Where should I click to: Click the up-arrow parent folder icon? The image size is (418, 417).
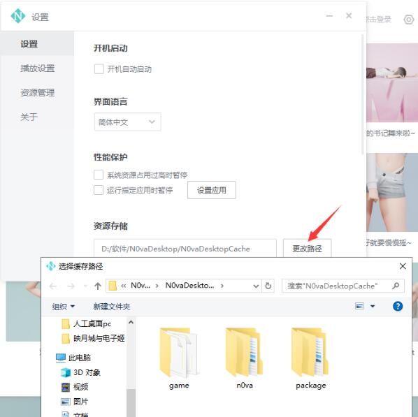click(98, 286)
